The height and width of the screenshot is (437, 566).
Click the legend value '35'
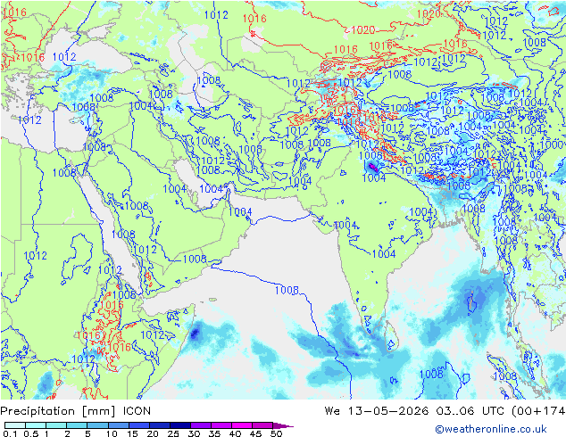point(214,433)
